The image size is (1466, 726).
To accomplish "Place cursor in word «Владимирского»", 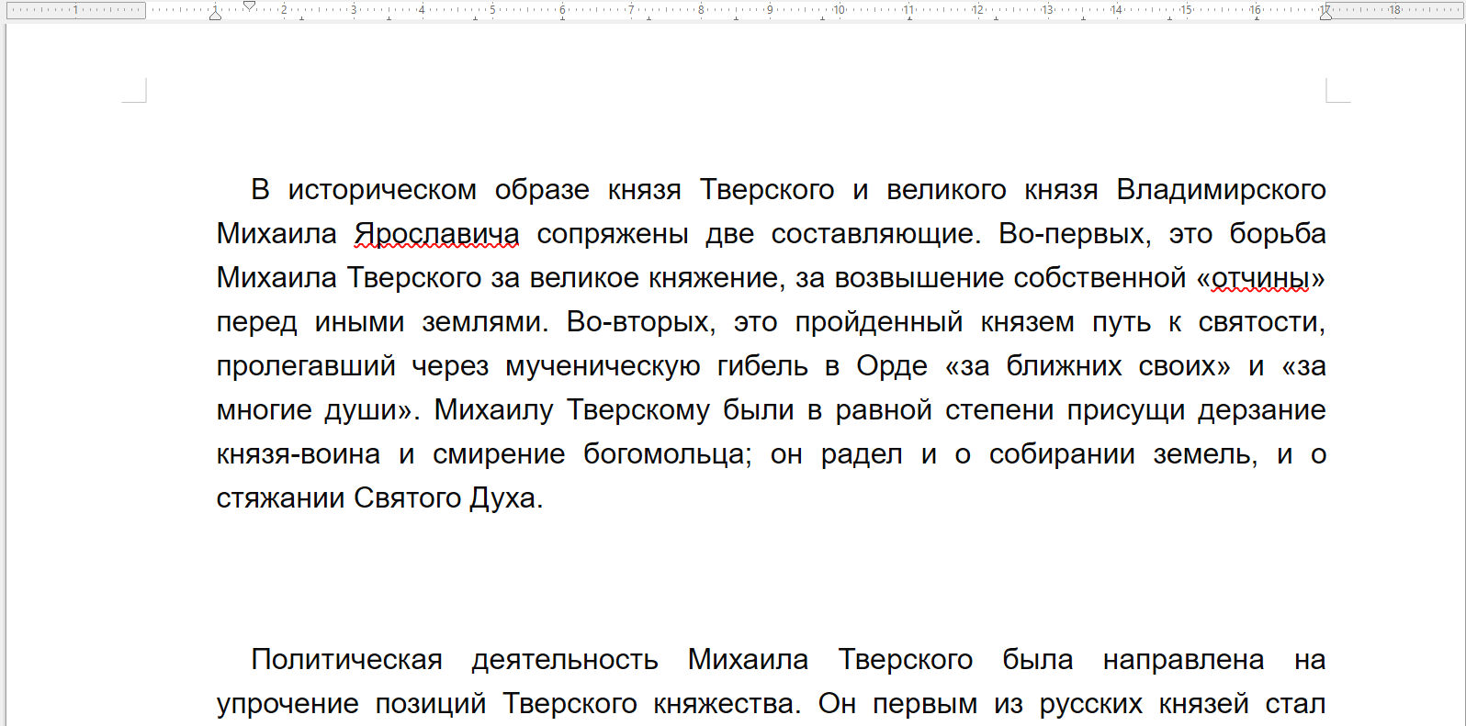I will 1221,190.
